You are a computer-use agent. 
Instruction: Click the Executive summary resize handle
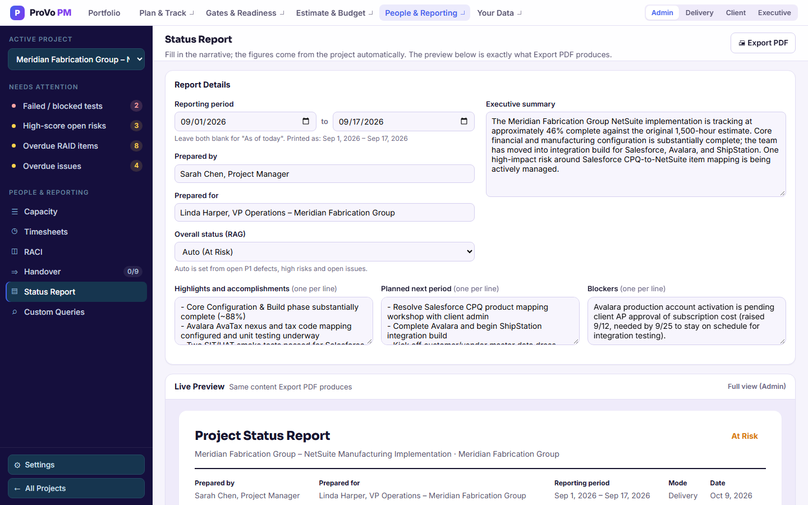pyautogui.click(x=782, y=193)
